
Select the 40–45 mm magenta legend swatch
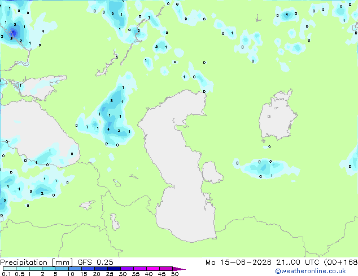coord(153,269)
